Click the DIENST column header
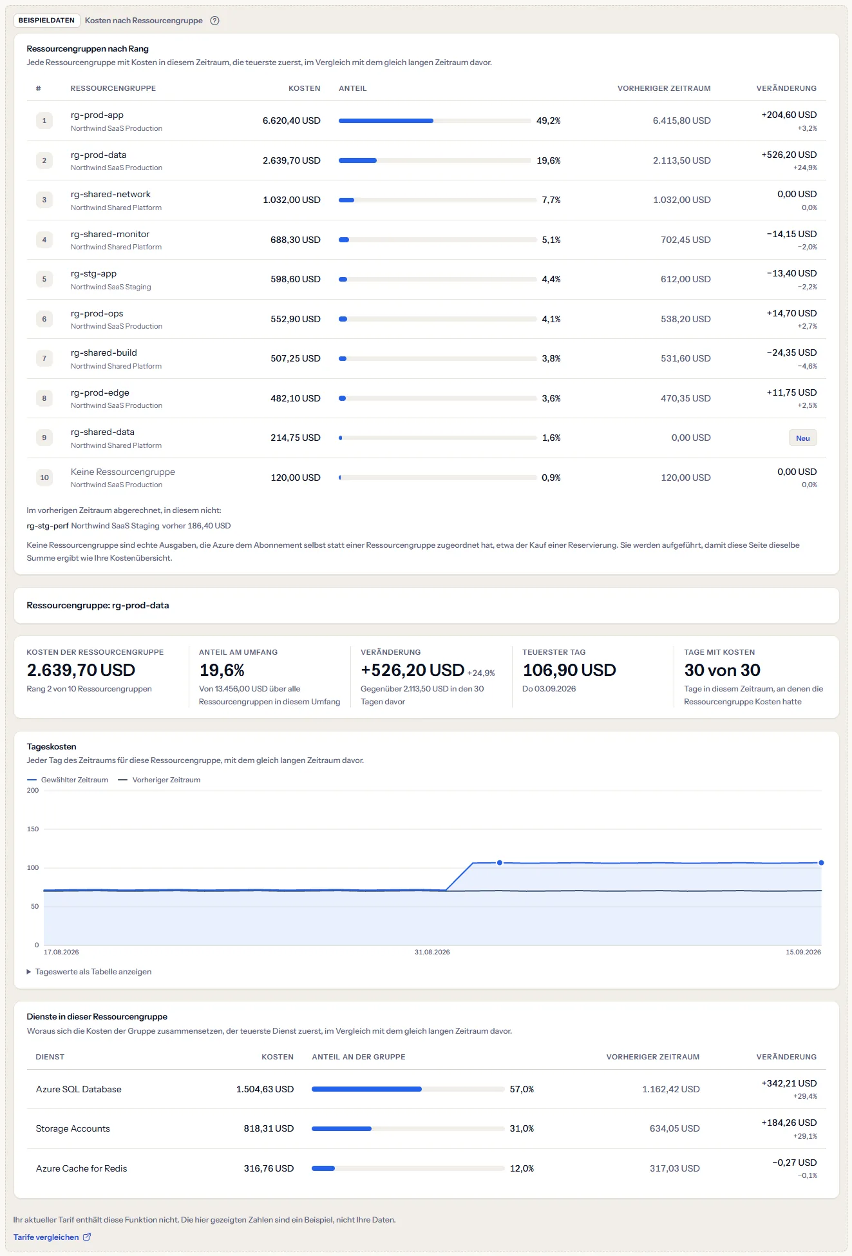852x1256 pixels. (x=50, y=1057)
